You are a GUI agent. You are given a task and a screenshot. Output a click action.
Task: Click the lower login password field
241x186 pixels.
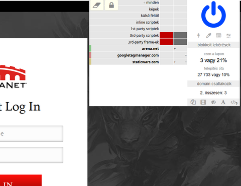[32, 155]
